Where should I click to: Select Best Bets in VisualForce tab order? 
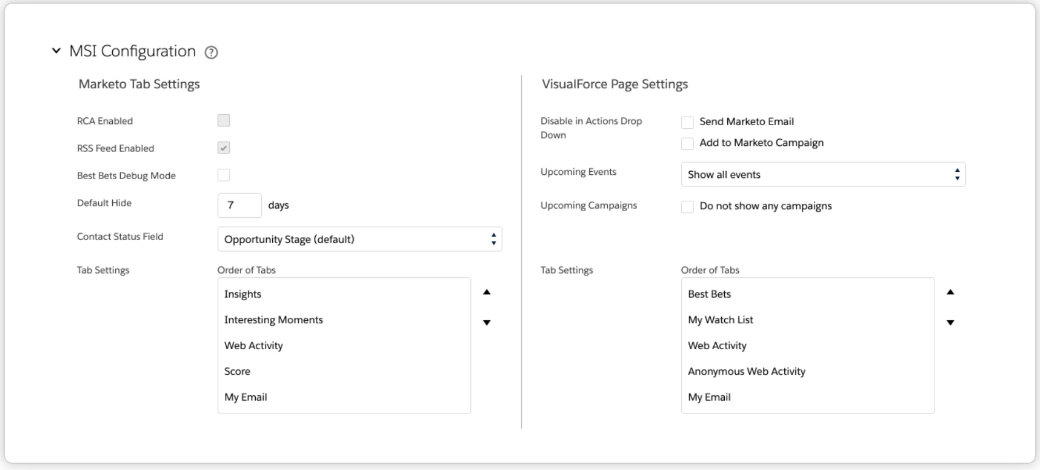click(808, 294)
